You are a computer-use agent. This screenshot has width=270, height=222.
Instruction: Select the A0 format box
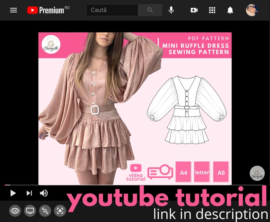tap(221, 172)
